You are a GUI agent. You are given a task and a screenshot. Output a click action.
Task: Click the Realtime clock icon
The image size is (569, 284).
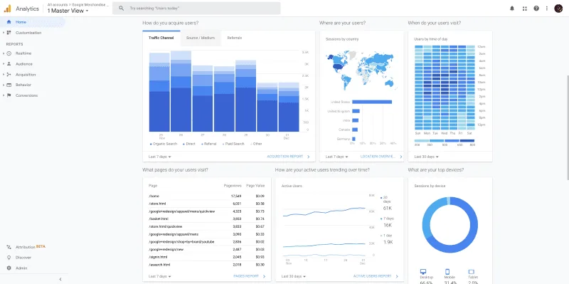9,53
